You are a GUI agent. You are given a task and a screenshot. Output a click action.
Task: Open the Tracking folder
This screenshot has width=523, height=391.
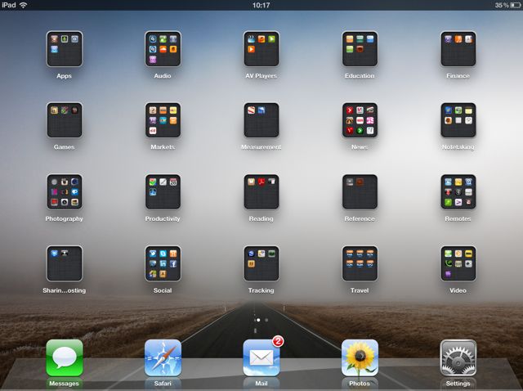tap(261, 263)
